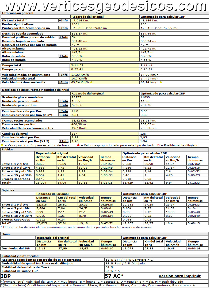Click the yellow warning icon in the Reparado del original speed cell
This screenshot has width=210, height=289.
click(91, 82)
